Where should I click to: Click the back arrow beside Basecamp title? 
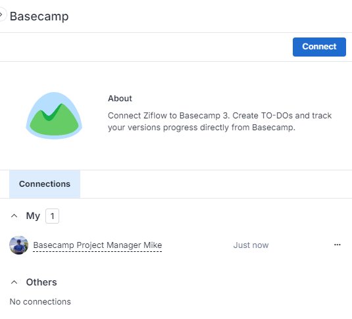(x=2, y=15)
